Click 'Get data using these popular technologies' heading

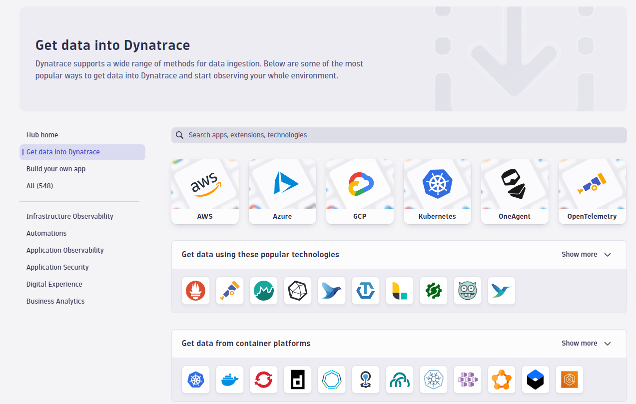coord(260,254)
